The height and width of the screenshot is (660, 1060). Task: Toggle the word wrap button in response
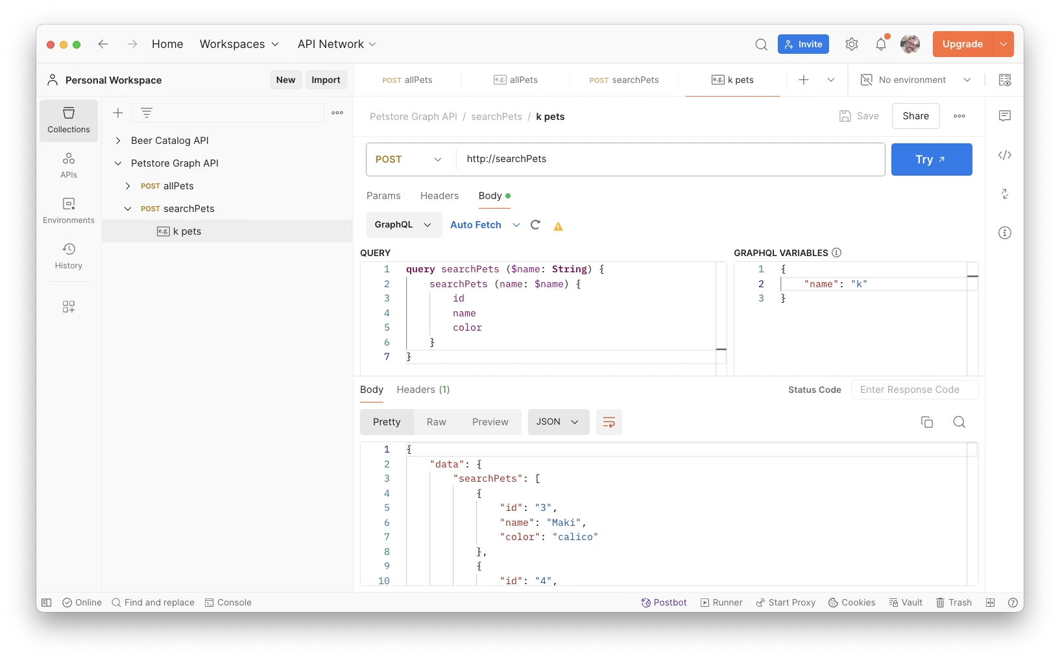(608, 422)
